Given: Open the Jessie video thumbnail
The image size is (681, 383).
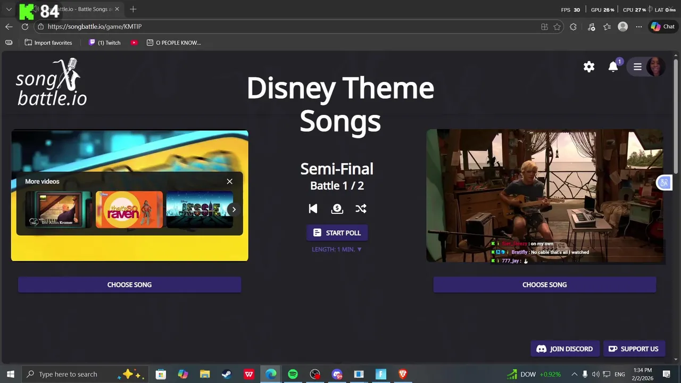Looking at the screenshot, I should (200, 210).
